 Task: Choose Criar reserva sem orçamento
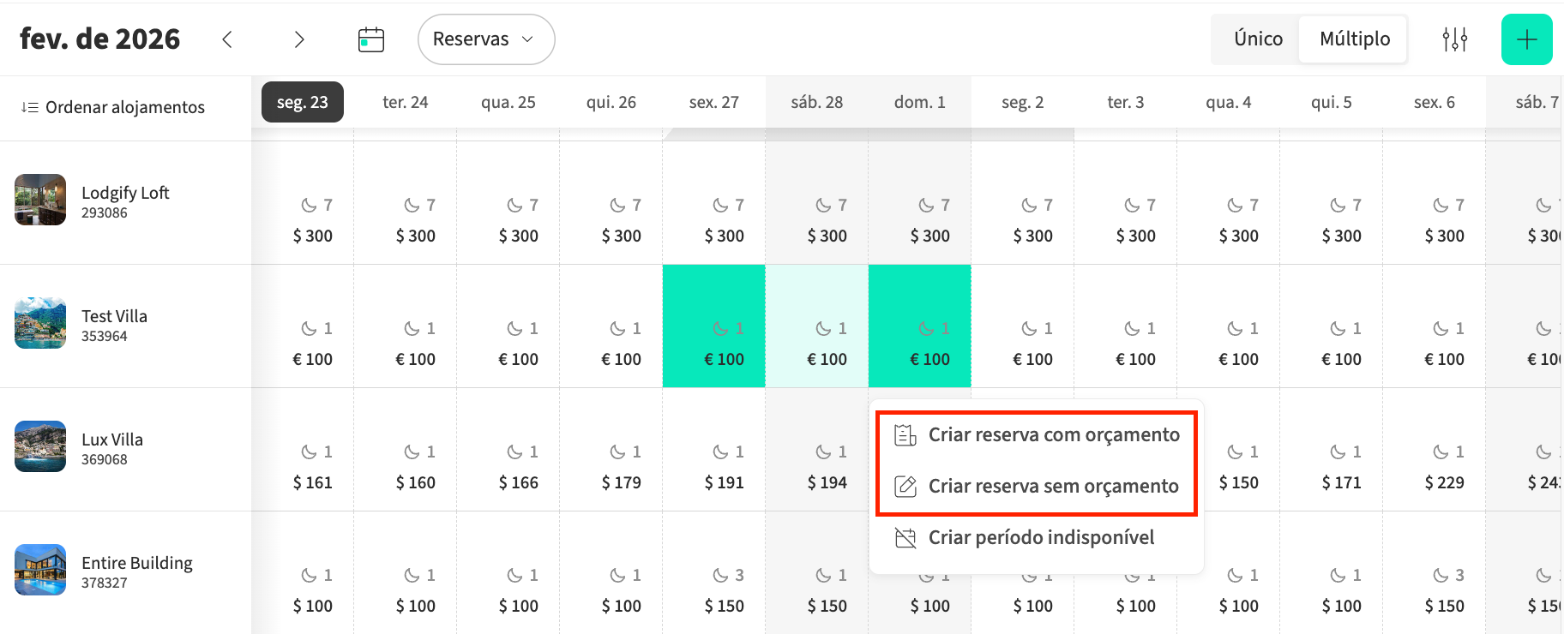tap(1053, 487)
